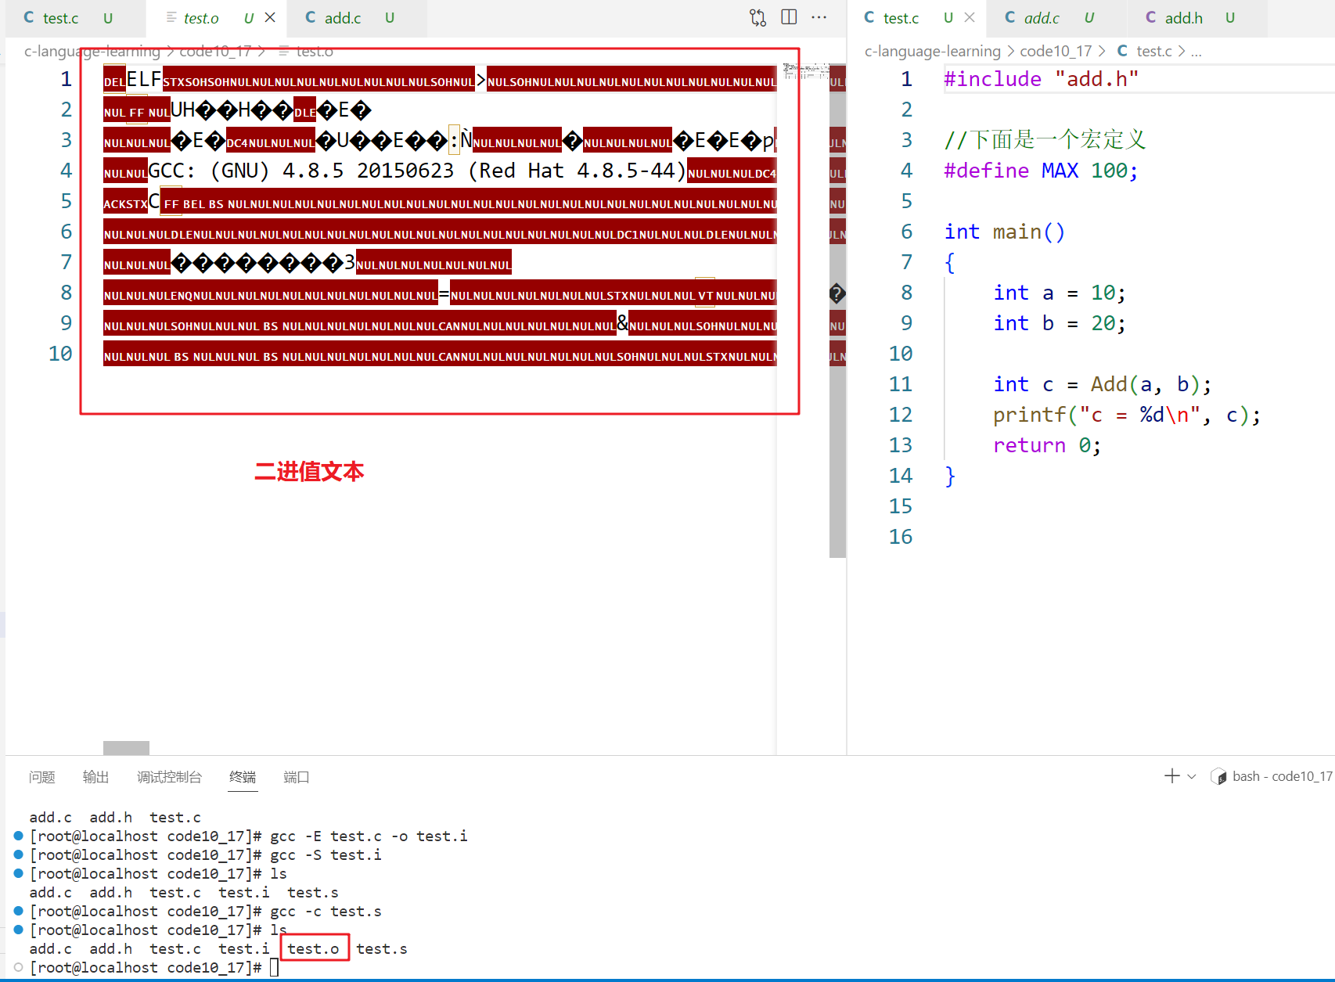Click the return 0; line
1335x982 pixels.
point(1047,445)
